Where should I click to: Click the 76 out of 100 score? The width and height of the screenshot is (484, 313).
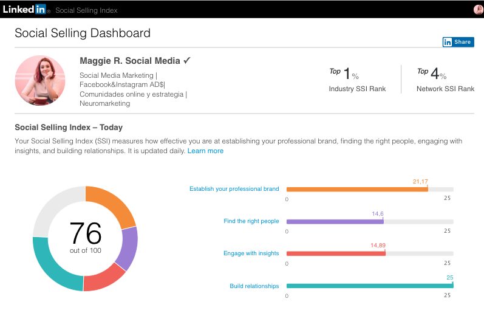tap(86, 238)
